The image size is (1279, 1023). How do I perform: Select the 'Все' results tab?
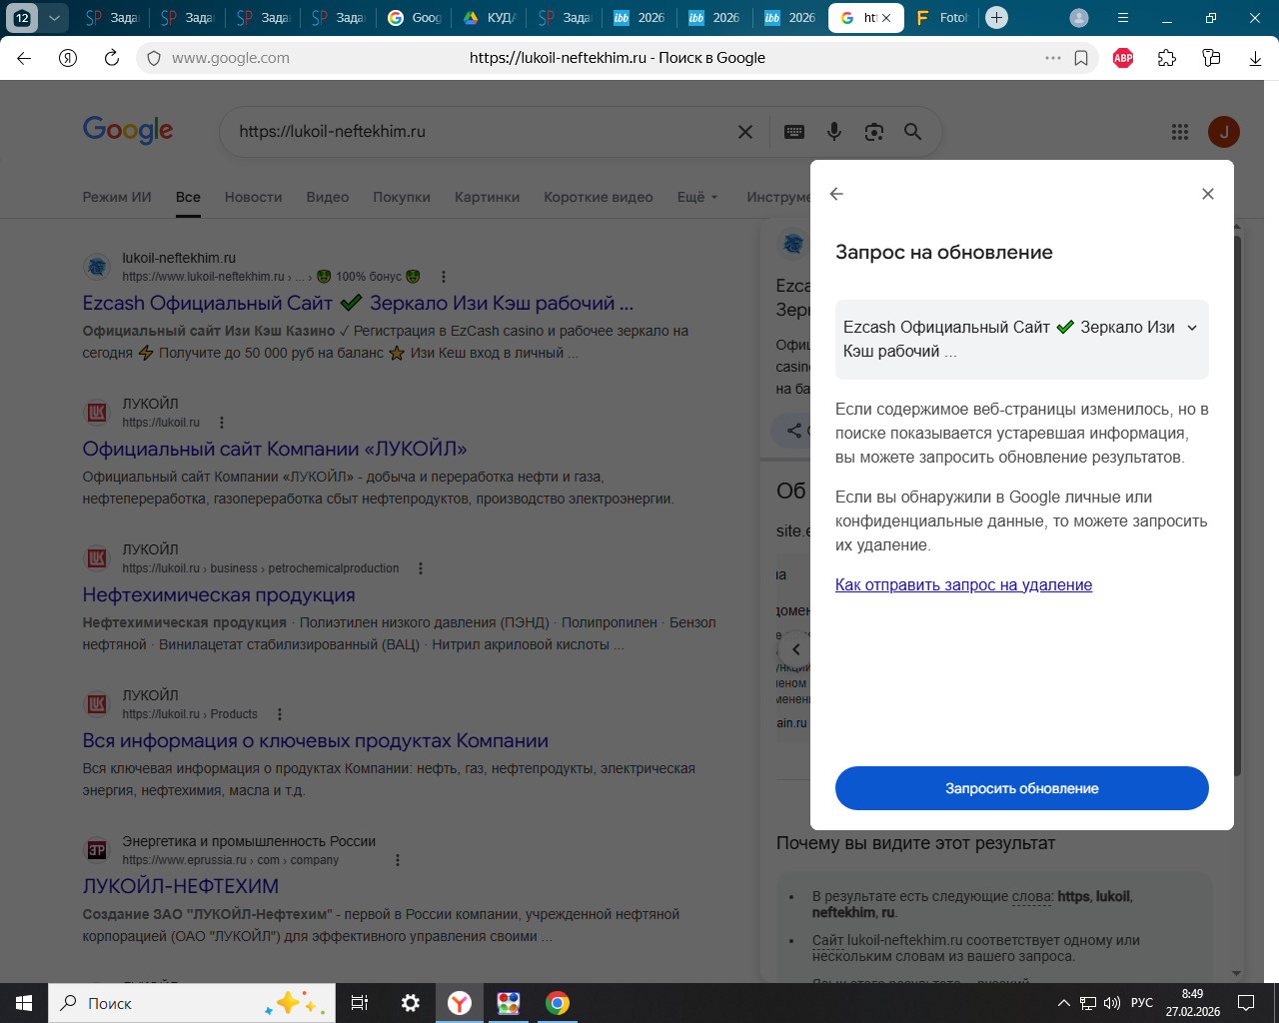(x=188, y=197)
